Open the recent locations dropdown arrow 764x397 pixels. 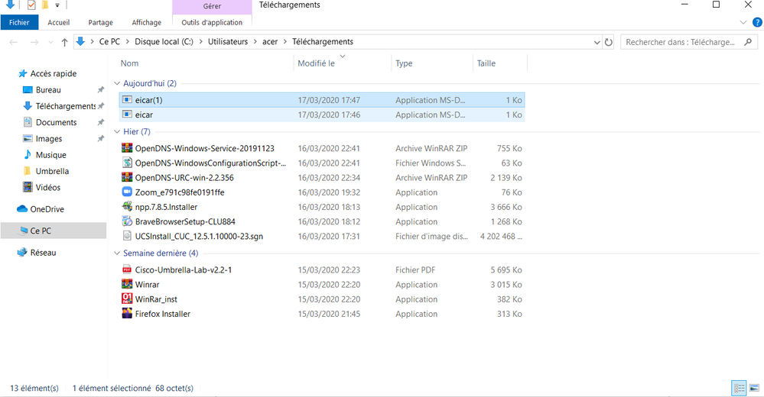[x=50, y=42]
